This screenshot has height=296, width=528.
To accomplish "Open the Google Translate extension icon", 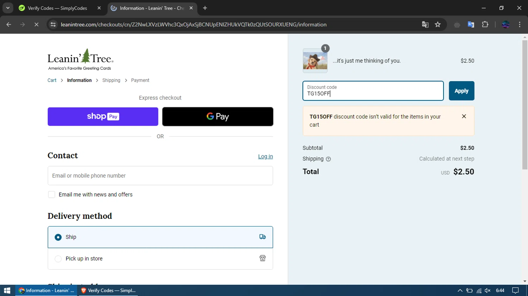I will pos(471,25).
